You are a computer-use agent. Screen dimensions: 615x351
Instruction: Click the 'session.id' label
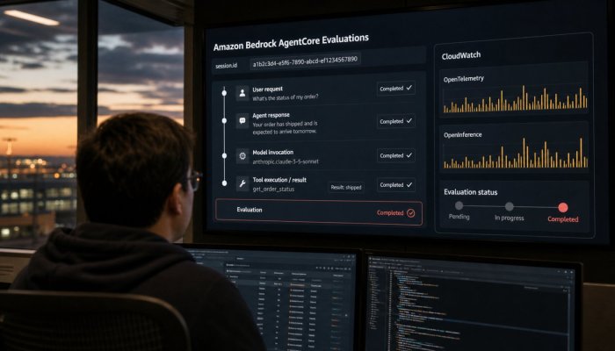click(x=227, y=66)
